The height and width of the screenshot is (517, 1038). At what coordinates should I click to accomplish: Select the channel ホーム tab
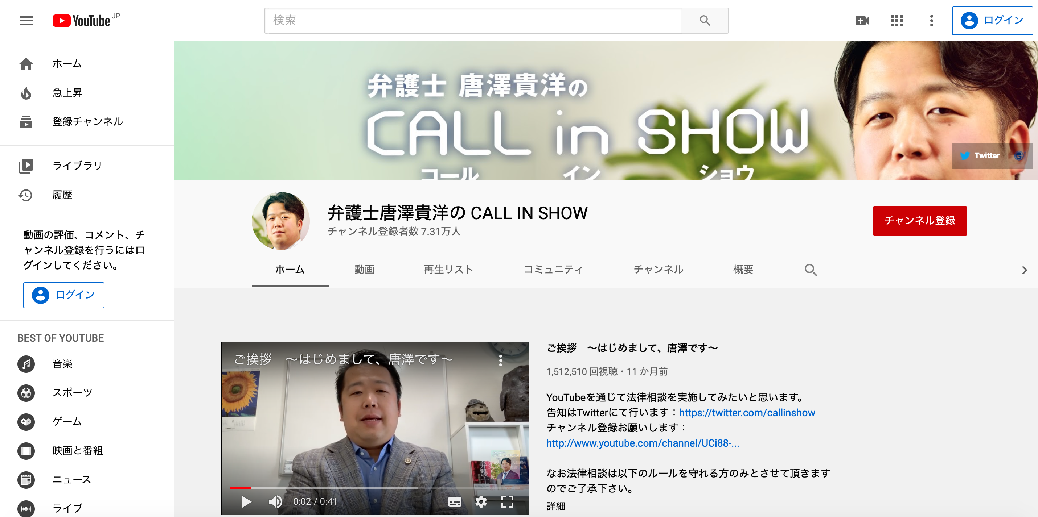point(290,270)
